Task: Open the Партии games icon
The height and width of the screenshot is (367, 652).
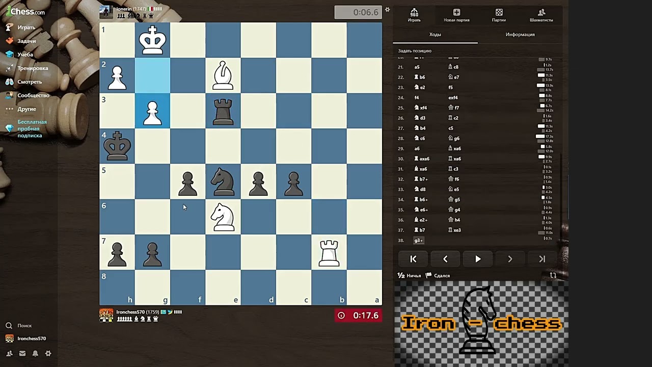Action: click(x=499, y=15)
